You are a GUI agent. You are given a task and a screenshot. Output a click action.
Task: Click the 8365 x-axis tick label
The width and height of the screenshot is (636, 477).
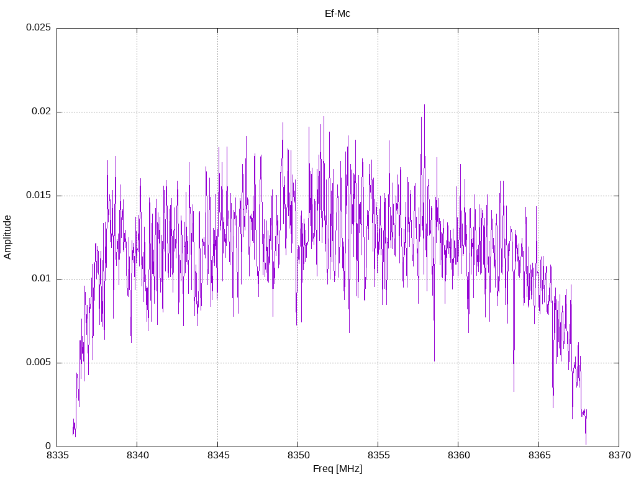pos(540,455)
